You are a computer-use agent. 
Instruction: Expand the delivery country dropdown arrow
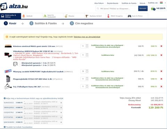click(165, 3)
